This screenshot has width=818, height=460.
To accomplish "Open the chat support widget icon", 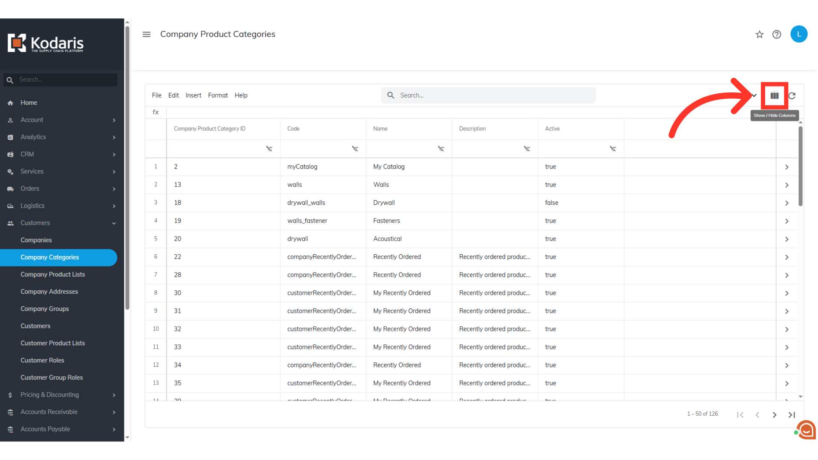I will [x=806, y=430].
